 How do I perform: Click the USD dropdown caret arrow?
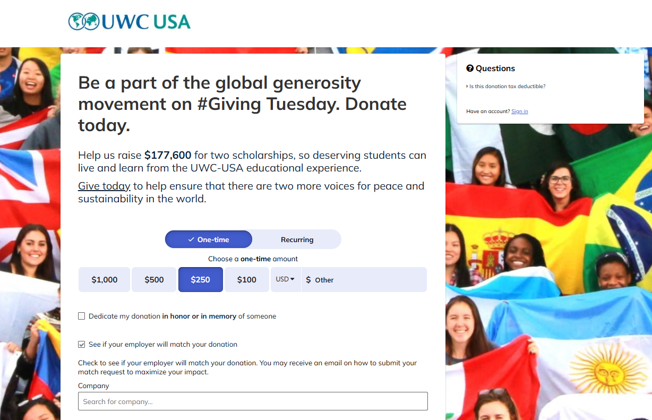tap(292, 279)
